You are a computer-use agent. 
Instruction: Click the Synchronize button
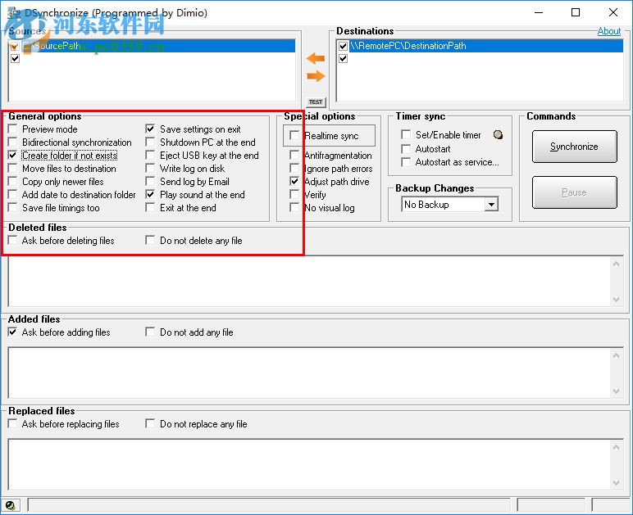(575, 147)
